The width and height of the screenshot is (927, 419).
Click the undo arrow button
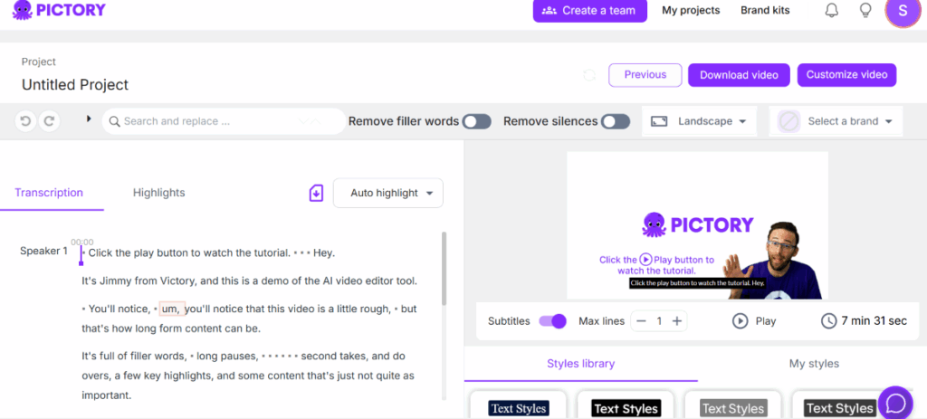coord(24,121)
